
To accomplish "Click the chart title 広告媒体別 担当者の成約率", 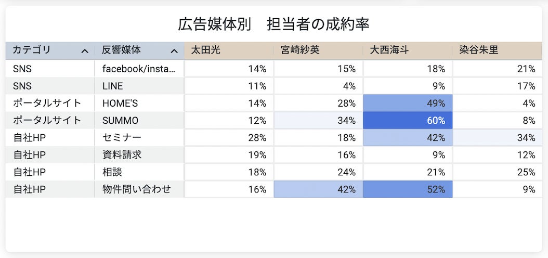I will (x=273, y=24).
